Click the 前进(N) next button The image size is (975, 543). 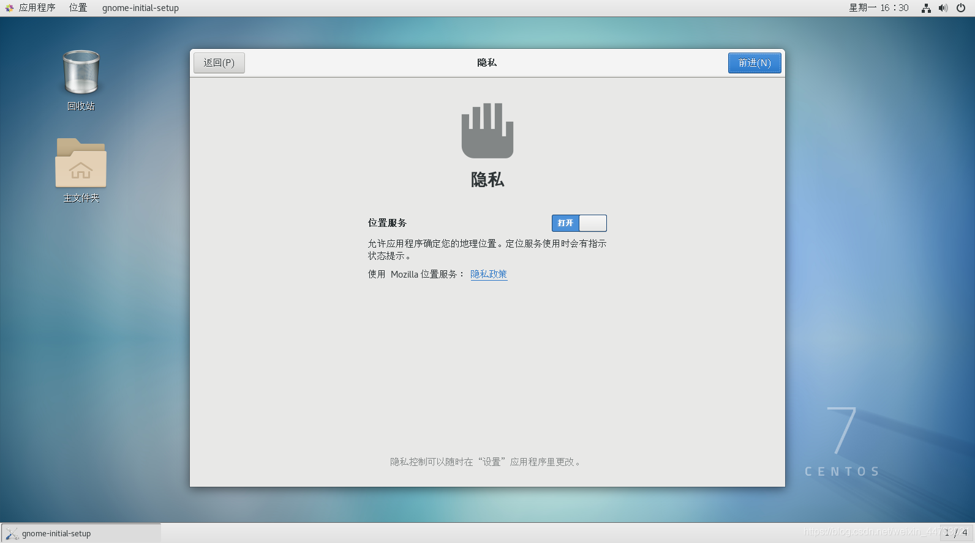(x=755, y=63)
